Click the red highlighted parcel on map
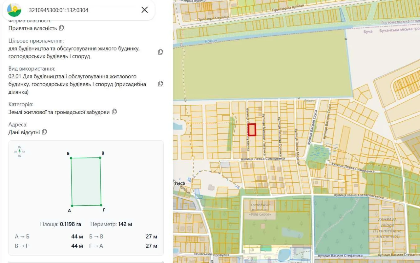 click(252, 130)
